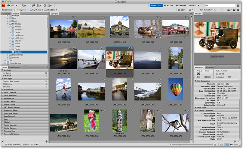Filter by DNG image file type
The height and width of the screenshot is (149, 243).
pos(24,84)
